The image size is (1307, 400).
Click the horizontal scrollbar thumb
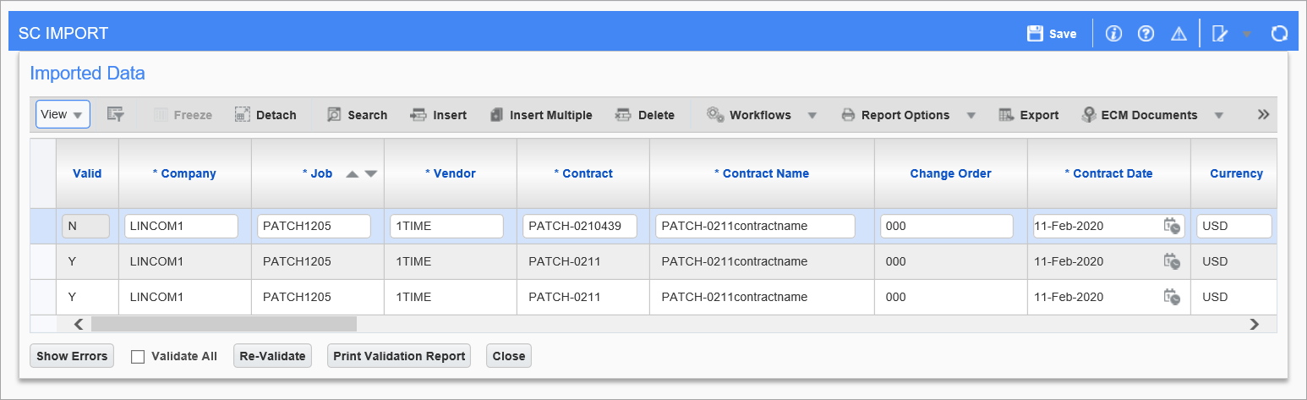point(224,324)
